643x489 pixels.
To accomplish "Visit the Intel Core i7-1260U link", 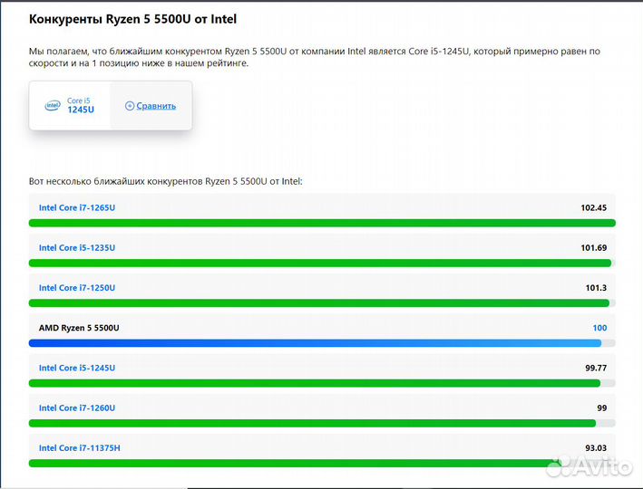I will tap(77, 407).
